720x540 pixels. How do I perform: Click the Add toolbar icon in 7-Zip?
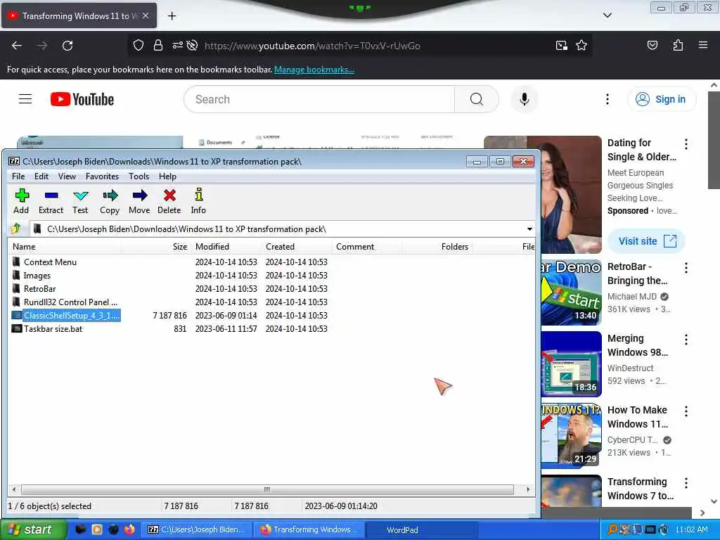coord(21,200)
